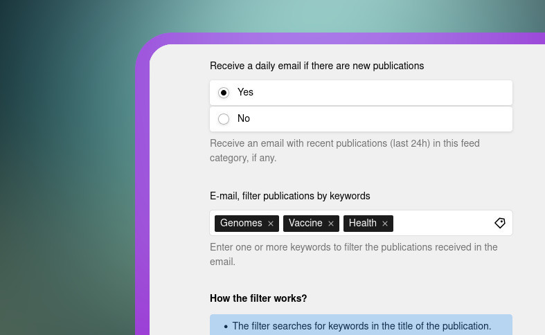Click the 'Receive a daily email' field label
The image size is (545, 335).
click(x=316, y=66)
